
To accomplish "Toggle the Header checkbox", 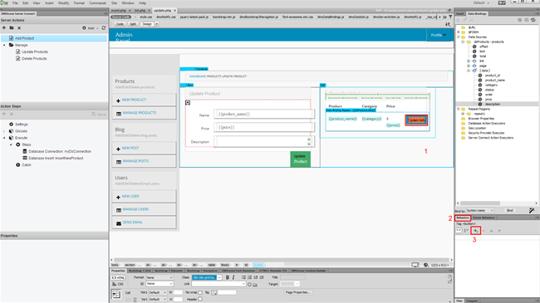I will (200, 299).
